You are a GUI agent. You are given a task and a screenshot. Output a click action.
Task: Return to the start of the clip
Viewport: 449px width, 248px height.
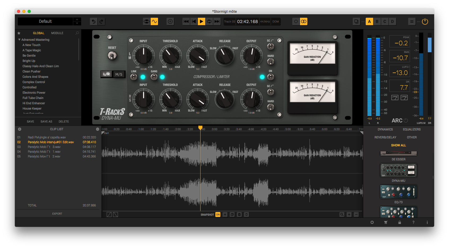[194, 21]
